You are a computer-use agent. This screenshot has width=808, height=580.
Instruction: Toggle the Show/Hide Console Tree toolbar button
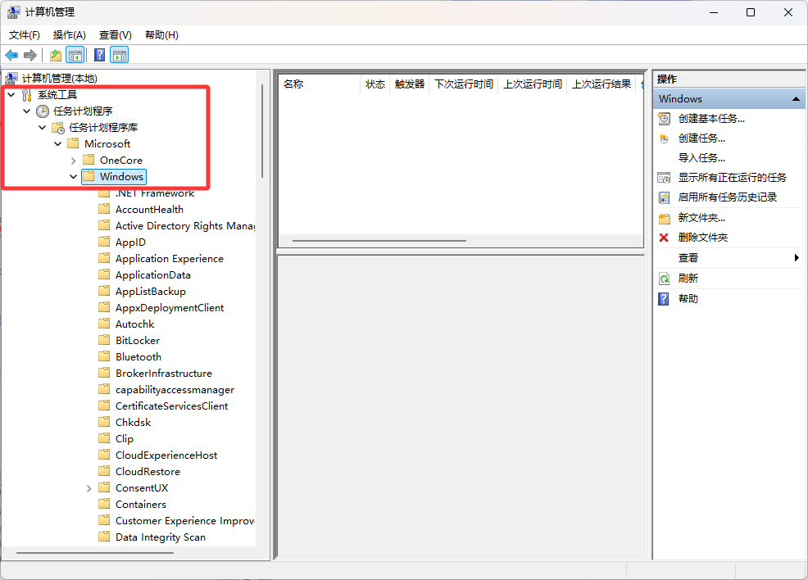[75, 55]
